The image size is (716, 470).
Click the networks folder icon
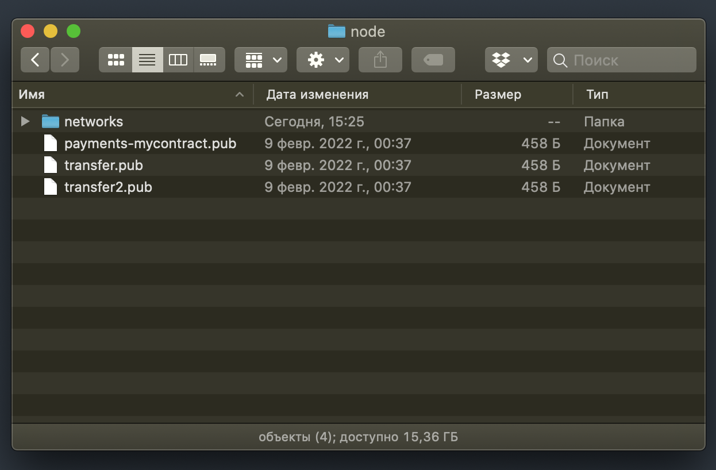click(x=51, y=122)
